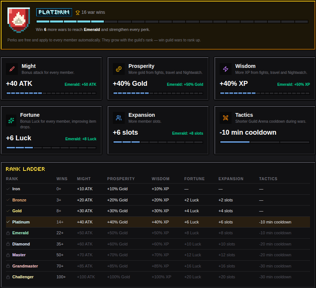
Task: Select the Challenger rank name
Action: (x=23, y=277)
